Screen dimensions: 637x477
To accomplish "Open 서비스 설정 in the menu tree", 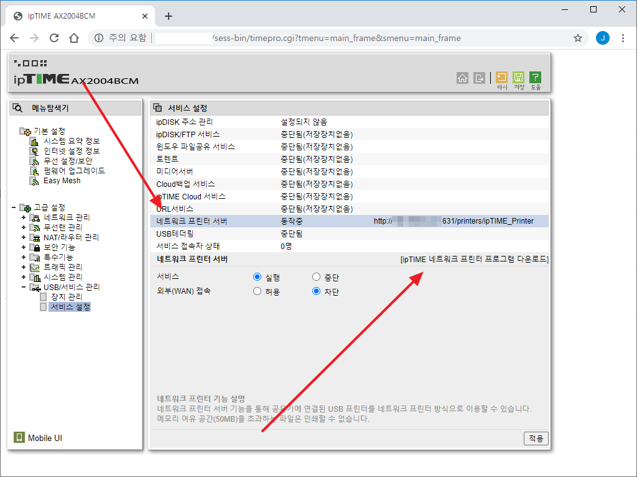I will (x=70, y=307).
